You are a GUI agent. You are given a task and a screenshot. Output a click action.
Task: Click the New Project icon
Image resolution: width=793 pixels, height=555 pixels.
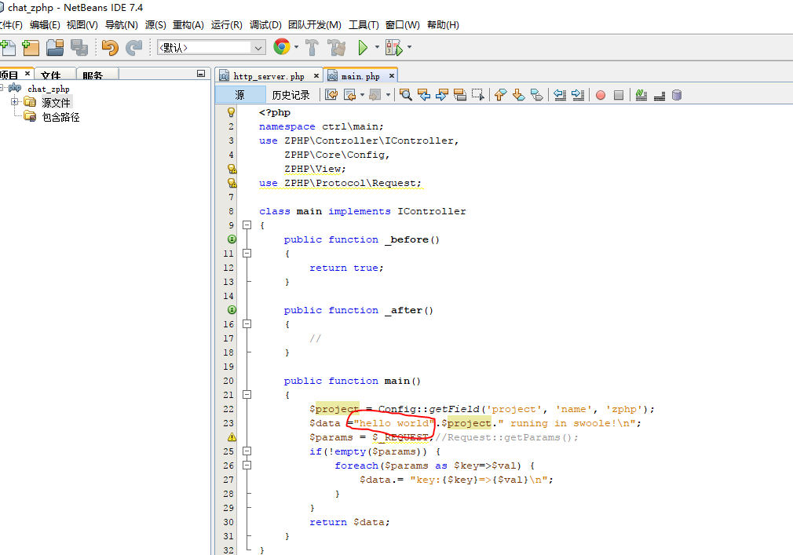31,48
